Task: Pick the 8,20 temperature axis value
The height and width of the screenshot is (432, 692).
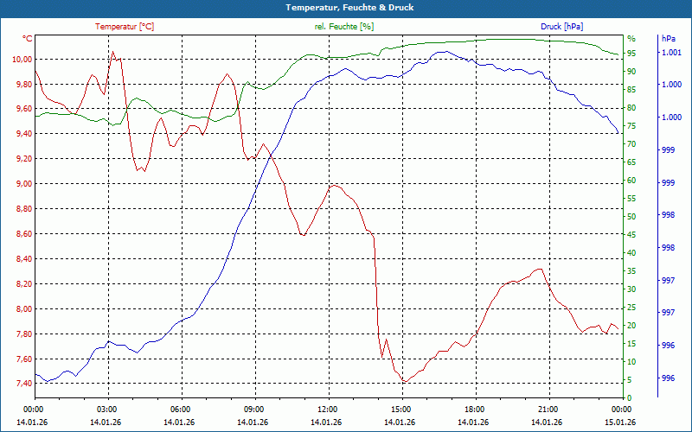Action: point(24,284)
